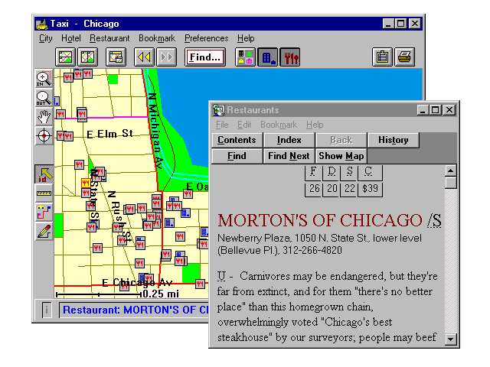Image resolution: width=490 pixels, height=367 pixels.
Task: Click the Back button in Restaurants window
Action: pyautogui.click(x=341, y=140)
